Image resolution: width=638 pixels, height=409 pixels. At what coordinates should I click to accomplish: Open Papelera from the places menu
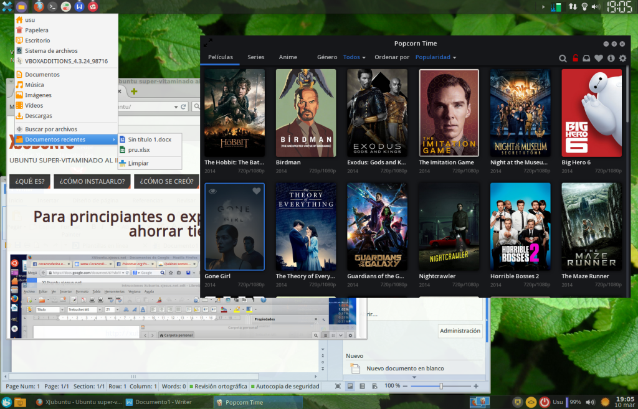(66, 30)
